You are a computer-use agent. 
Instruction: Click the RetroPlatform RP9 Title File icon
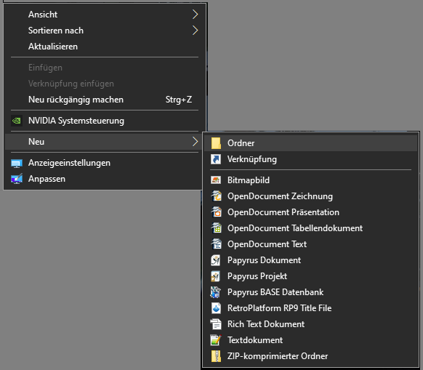pos(216,308)
